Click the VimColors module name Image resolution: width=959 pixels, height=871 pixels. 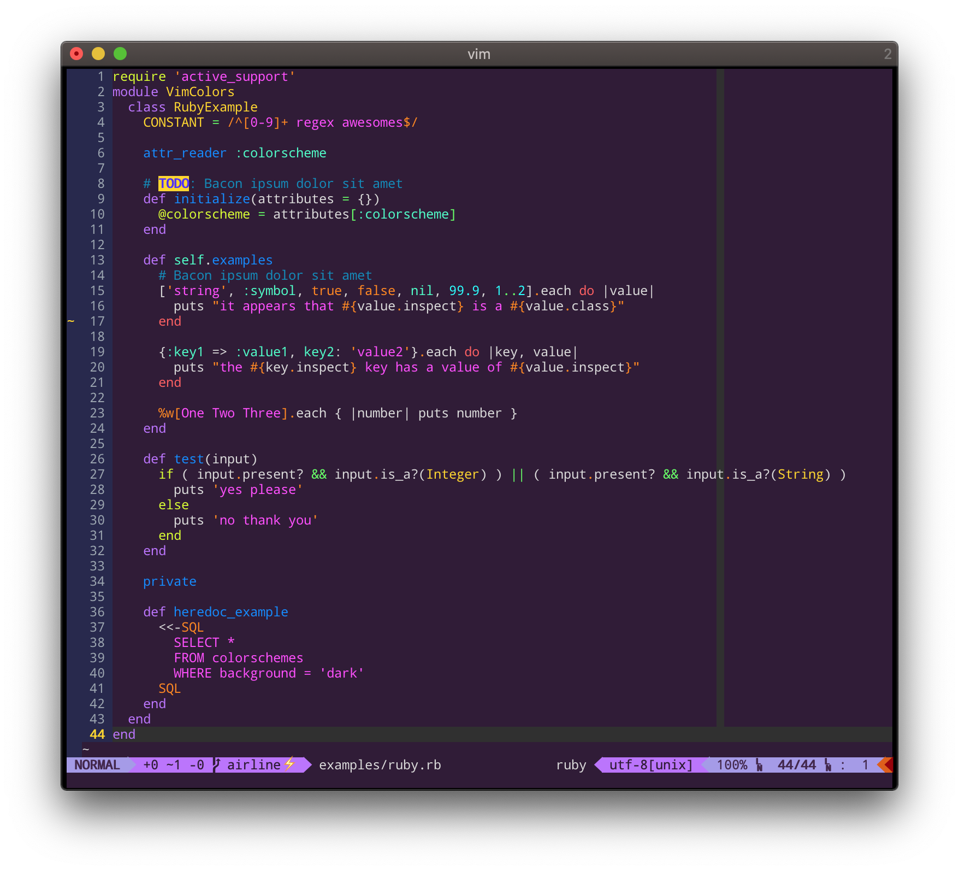pos(200,92)
